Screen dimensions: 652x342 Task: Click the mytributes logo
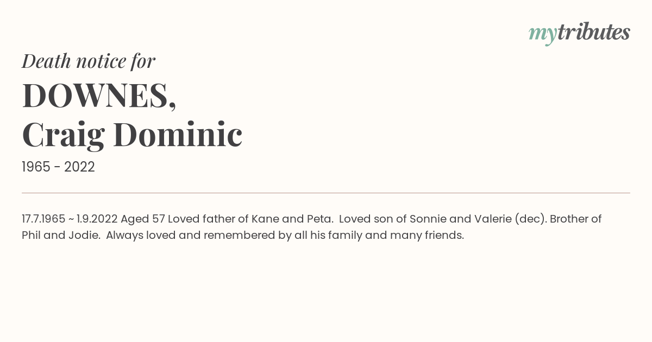coord(579,33)
